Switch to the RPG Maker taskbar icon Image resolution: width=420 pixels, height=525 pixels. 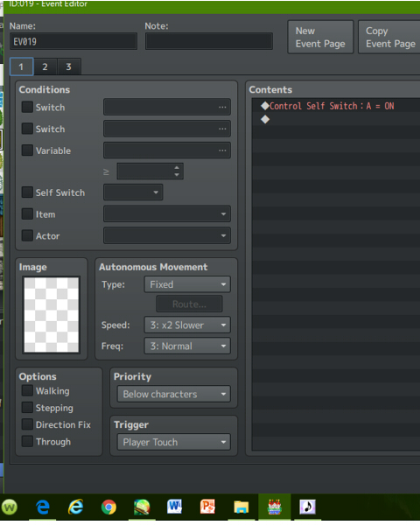click(x=274, y=507)
